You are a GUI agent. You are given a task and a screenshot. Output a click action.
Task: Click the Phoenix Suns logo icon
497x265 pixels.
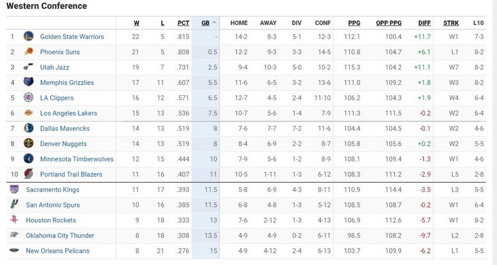point(28,52)
